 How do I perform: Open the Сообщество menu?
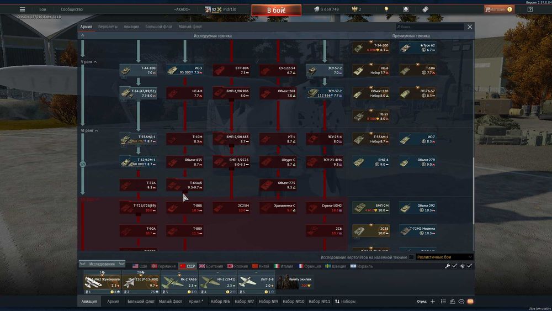click(72, 9)
